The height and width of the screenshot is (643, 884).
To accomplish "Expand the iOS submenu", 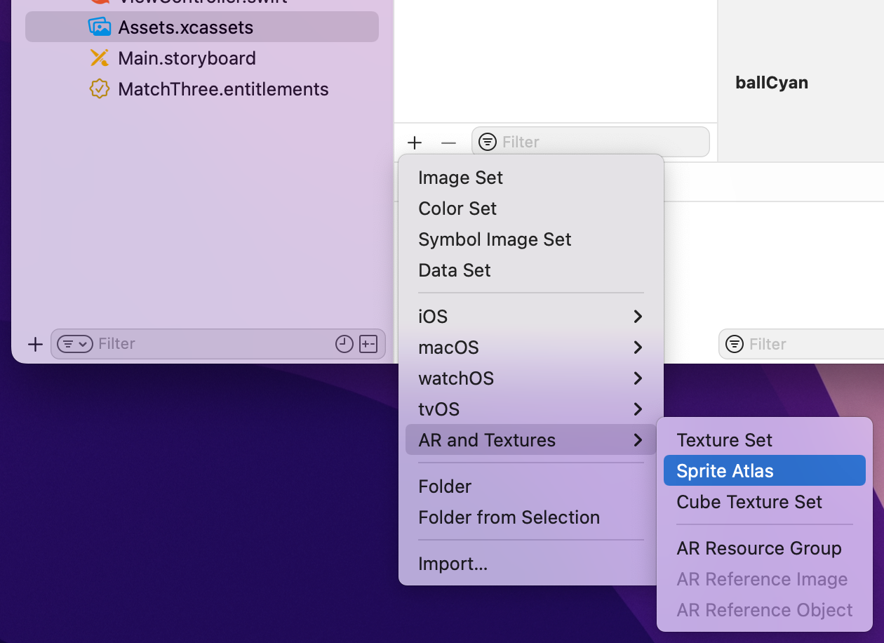I will pyautogui.click(x=531, y=316).
